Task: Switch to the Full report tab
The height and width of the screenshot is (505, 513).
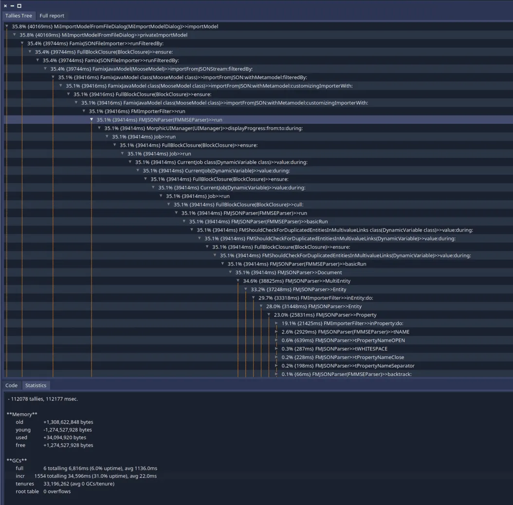Action: tap(52, 16)
